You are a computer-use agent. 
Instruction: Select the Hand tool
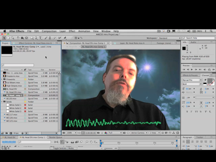pyautogui.click(x=9, y=38)
